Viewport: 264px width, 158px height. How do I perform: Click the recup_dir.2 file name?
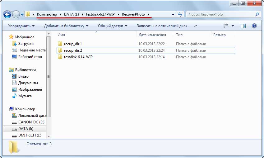73,50
